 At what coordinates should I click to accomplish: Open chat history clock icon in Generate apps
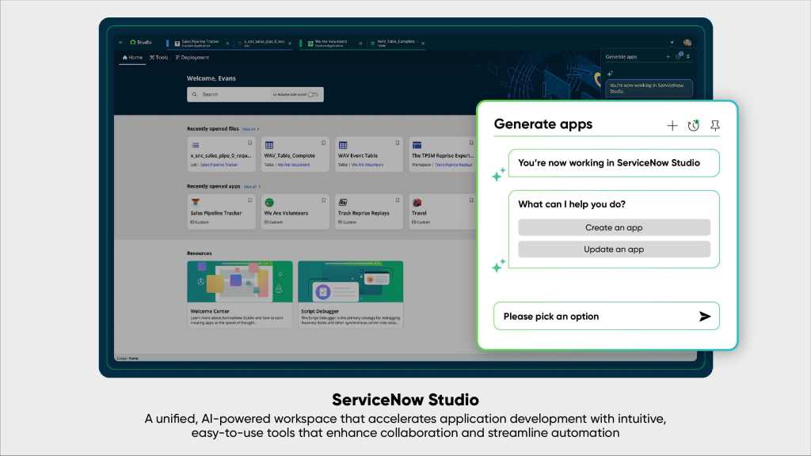pos(694,125)
